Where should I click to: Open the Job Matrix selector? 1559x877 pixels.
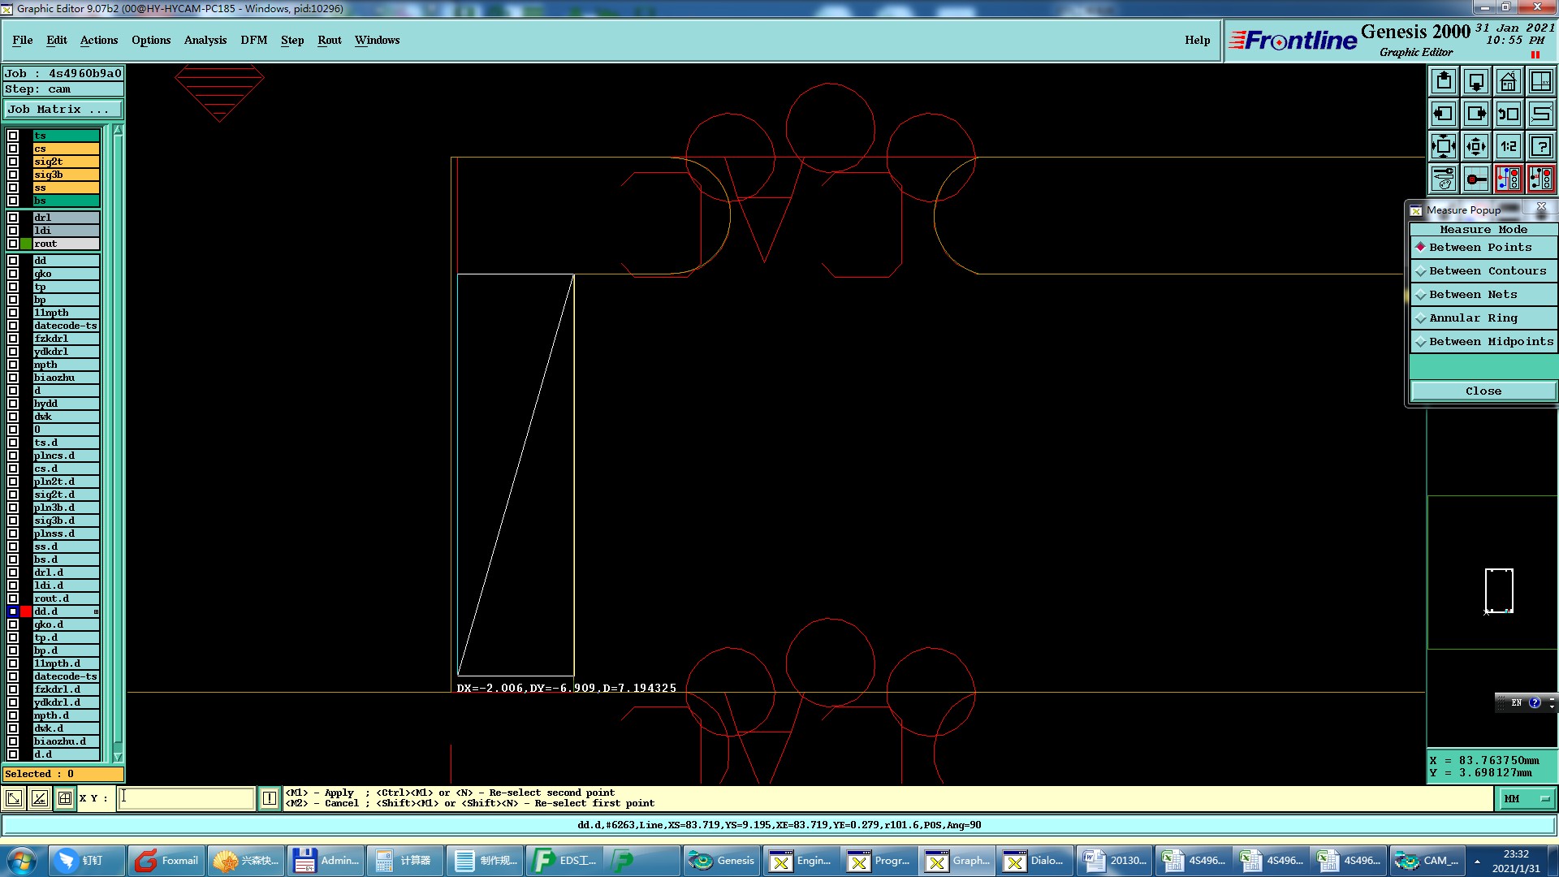[x=63, y=110]
